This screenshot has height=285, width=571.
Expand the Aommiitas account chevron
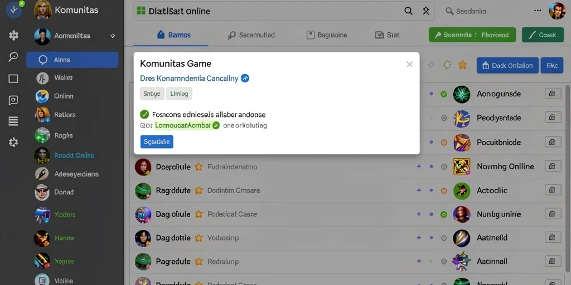click(113, 36)
